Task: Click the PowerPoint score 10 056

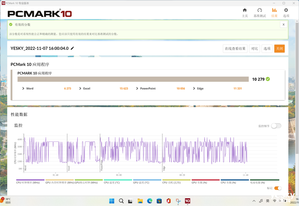Action: tap(181, 89)
